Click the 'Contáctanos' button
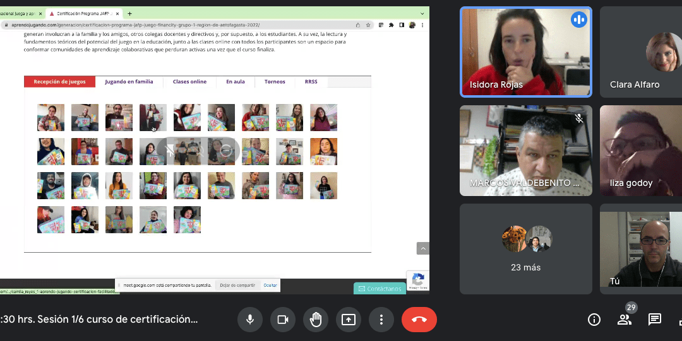 (x=380, y=289)
